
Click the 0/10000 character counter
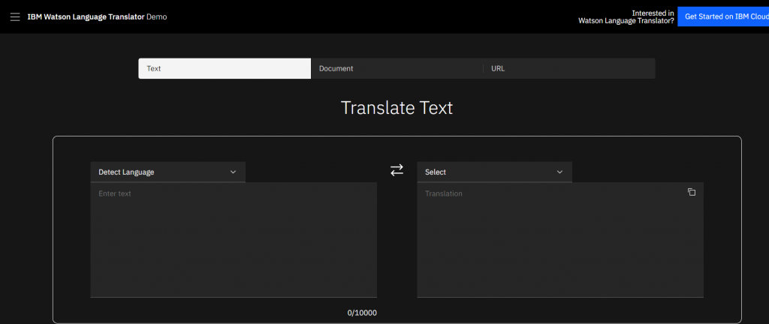click(361, 313)
